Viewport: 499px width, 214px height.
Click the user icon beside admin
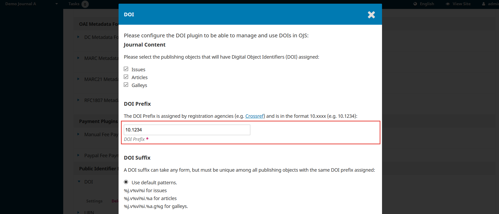tap(483, 4)
